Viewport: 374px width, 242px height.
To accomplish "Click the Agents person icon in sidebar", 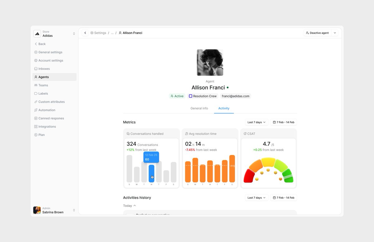I will 36,77.
